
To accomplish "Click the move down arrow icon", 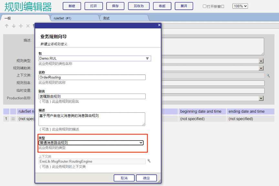I will pyautogui.click(x=14, y=26).
